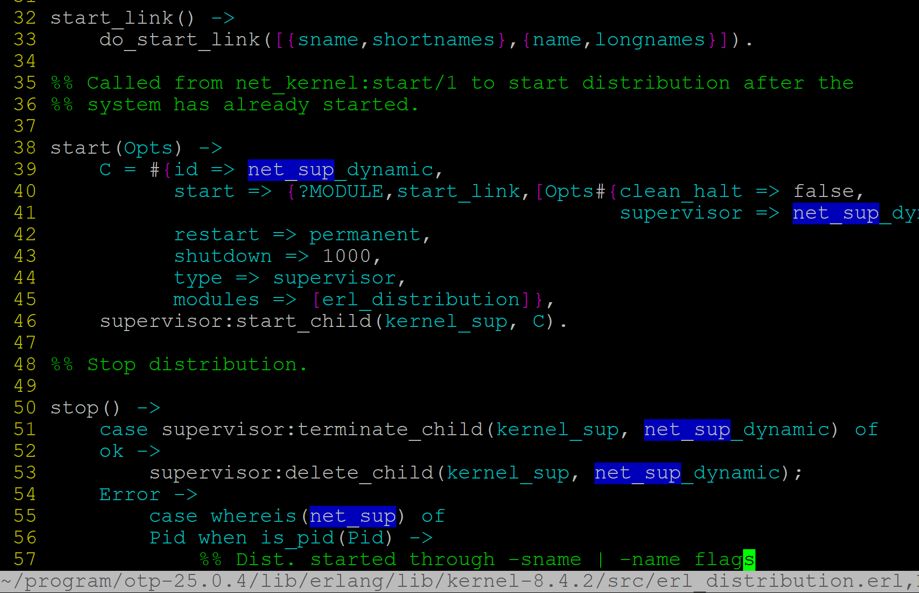This screenshot has width=919, height=593.
Task: Click 'Error ->' clause on line 54
Action: pos(149,495)
